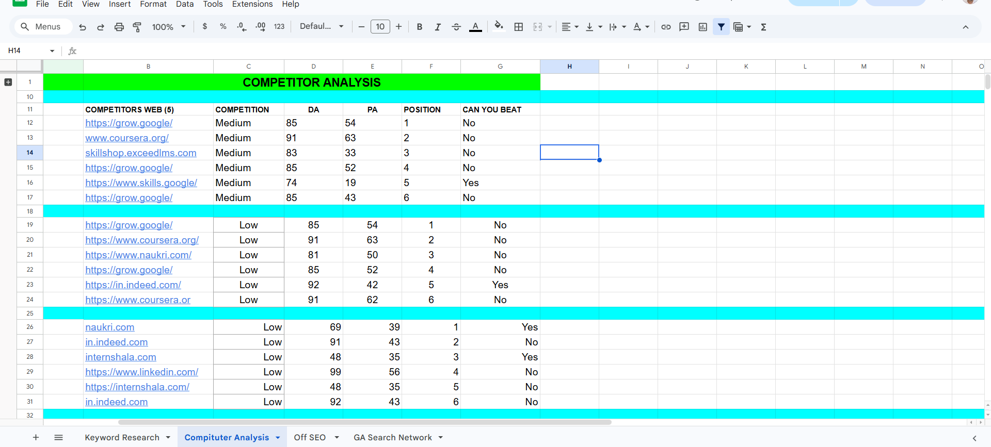Open the Default font dropdown

click(321, 26)
